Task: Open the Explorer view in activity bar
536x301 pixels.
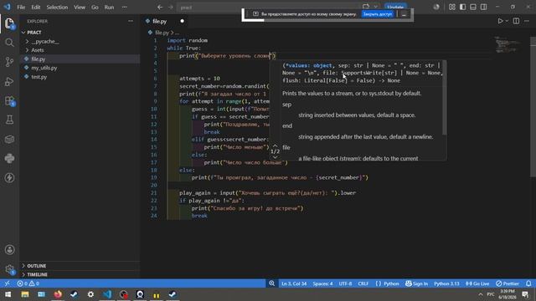Action: click(x=9, y=23)
